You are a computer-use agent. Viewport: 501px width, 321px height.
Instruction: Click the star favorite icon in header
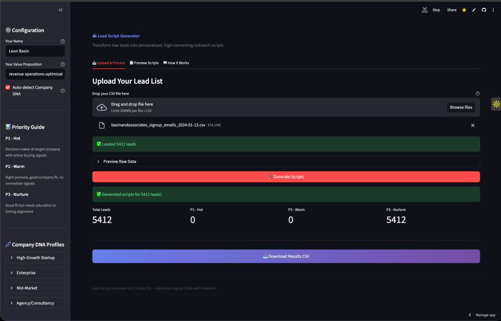464,10
